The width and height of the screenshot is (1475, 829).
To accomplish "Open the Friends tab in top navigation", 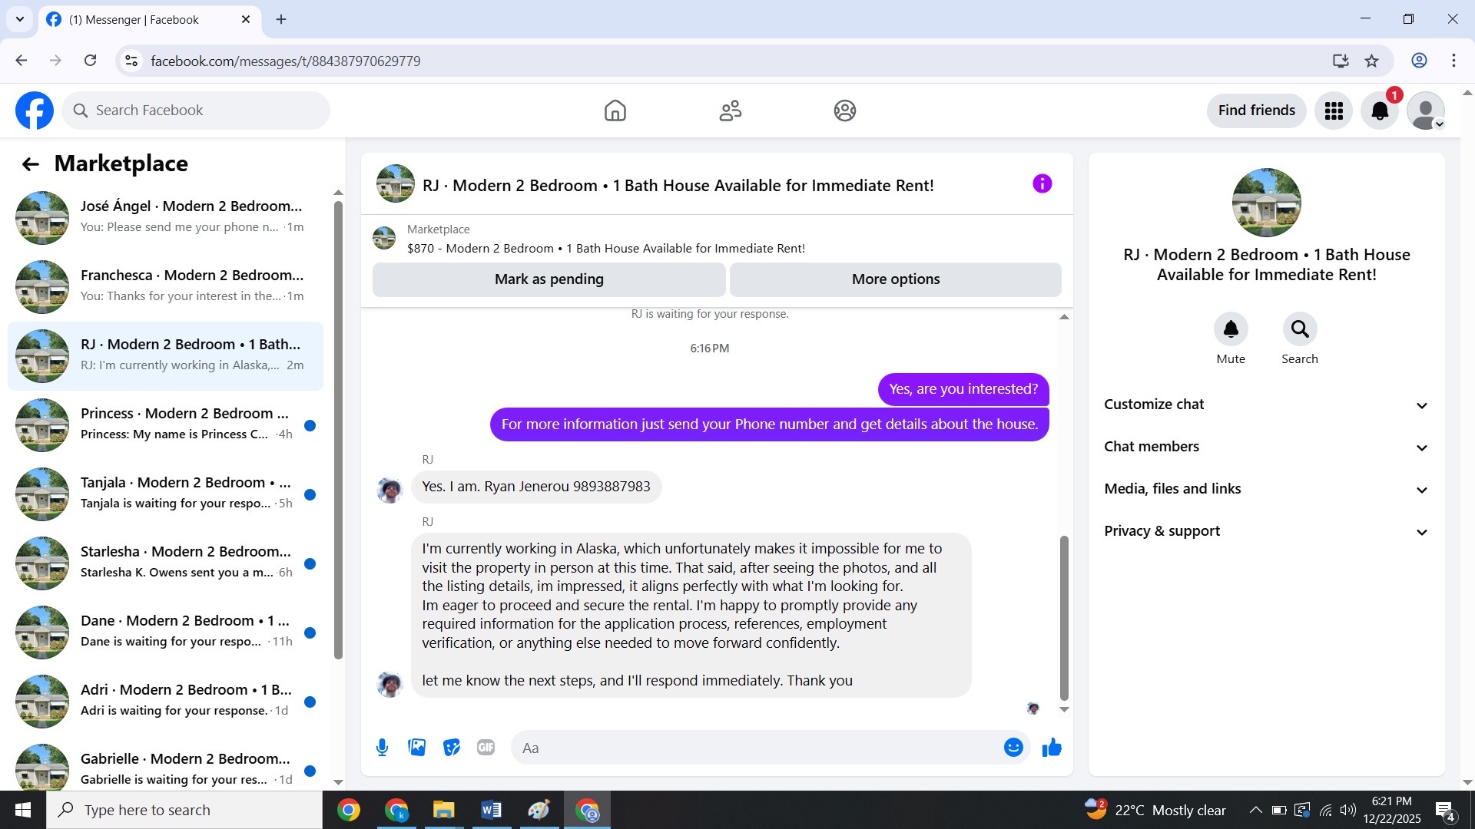I will coord(730,111).
